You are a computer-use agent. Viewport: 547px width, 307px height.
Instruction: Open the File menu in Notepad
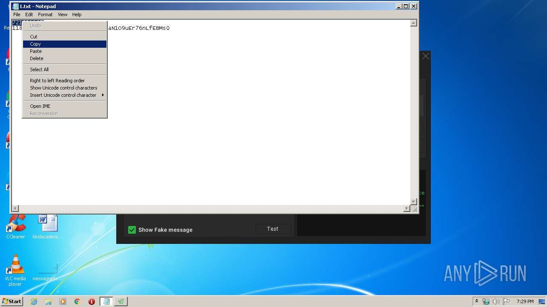(x=17, y=14)
